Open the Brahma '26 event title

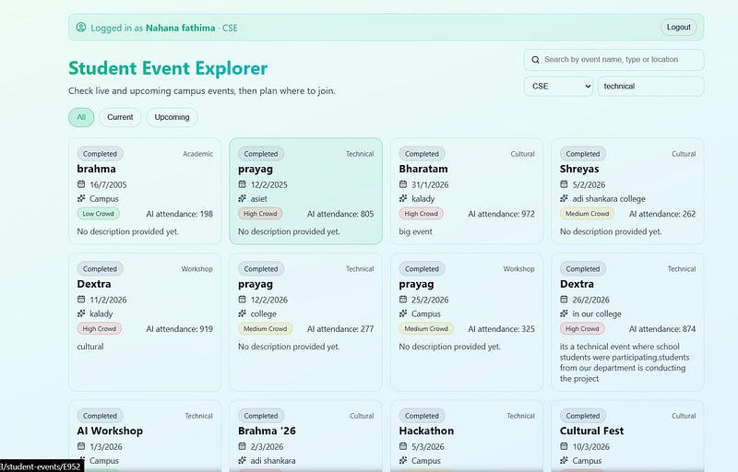pos(267,431)
